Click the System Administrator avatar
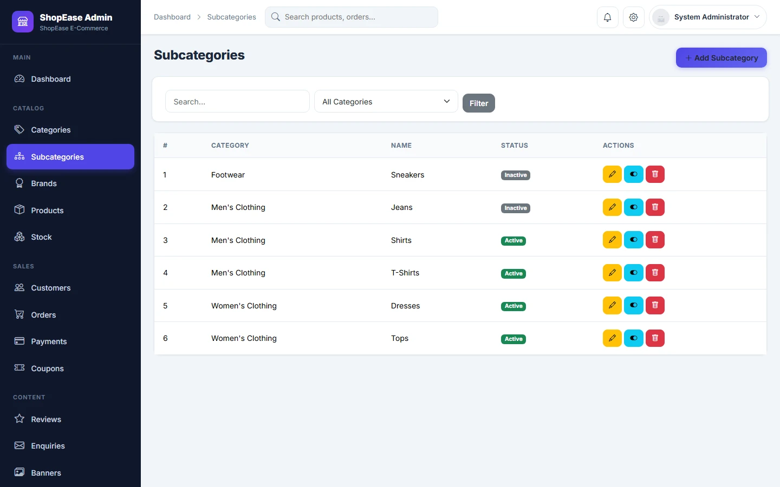This screenshot has height=487, width=780. pos(661,17)
